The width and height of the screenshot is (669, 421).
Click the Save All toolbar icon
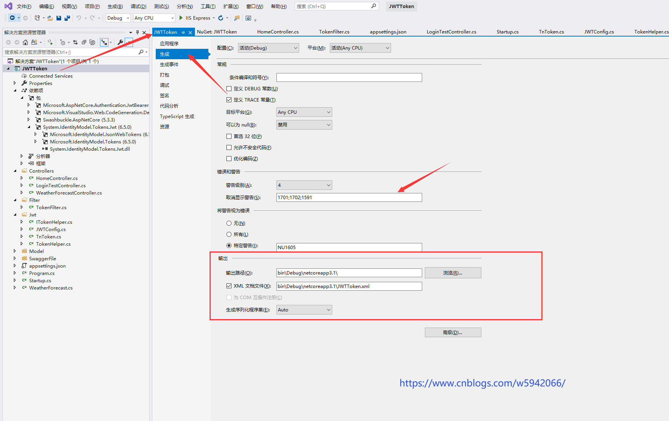click(x=67, y=18)
